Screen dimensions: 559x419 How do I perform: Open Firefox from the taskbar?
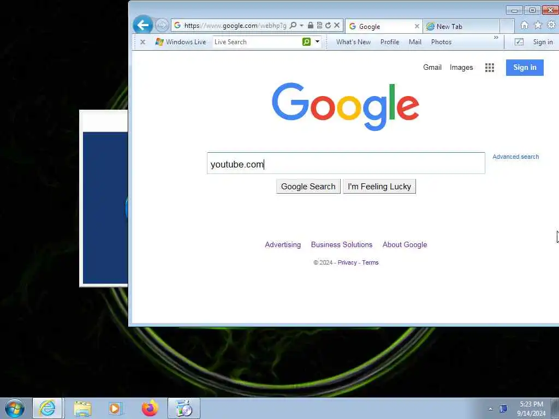[x=150, y=409]
